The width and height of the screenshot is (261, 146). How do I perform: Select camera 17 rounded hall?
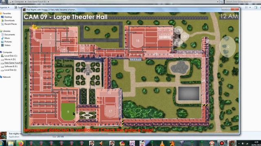tap(111, 111)
